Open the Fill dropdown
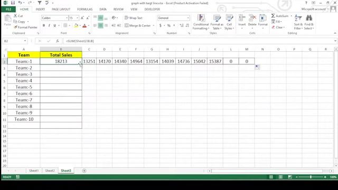The height and width of the screenshot is (190, 338). 277,22
